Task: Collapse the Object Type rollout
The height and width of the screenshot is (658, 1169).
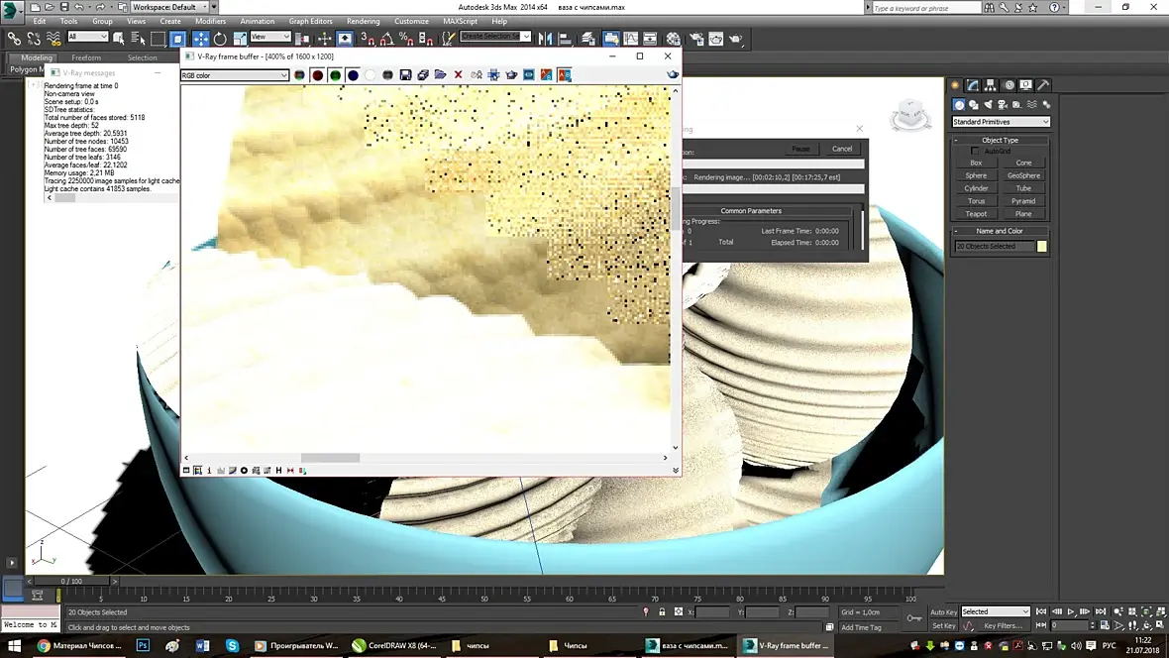Action: click(1000, 140)
